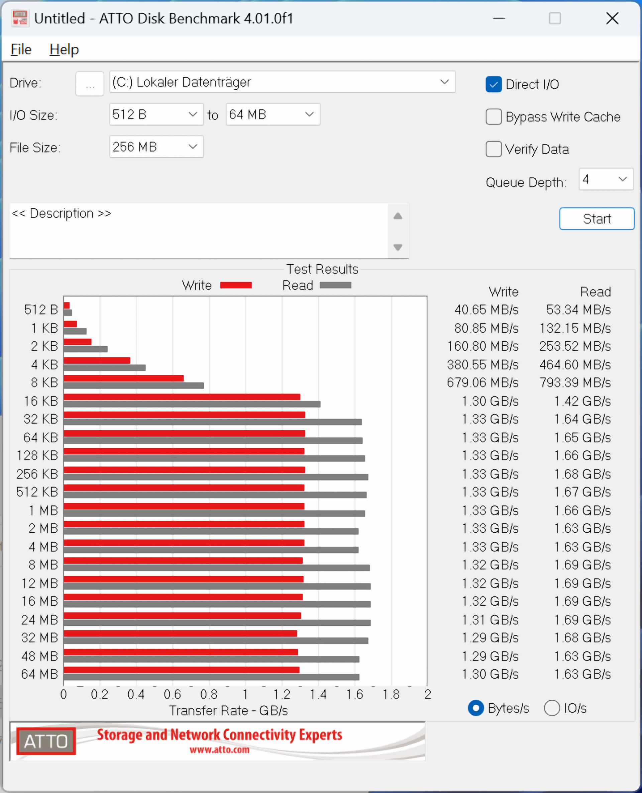Click into the Description text field

coord(199,231)
